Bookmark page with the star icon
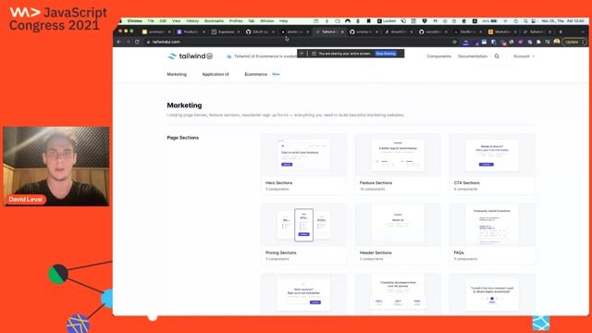This screenshot has width=592, height=333. pyautogui.click(x=454, y=42)
